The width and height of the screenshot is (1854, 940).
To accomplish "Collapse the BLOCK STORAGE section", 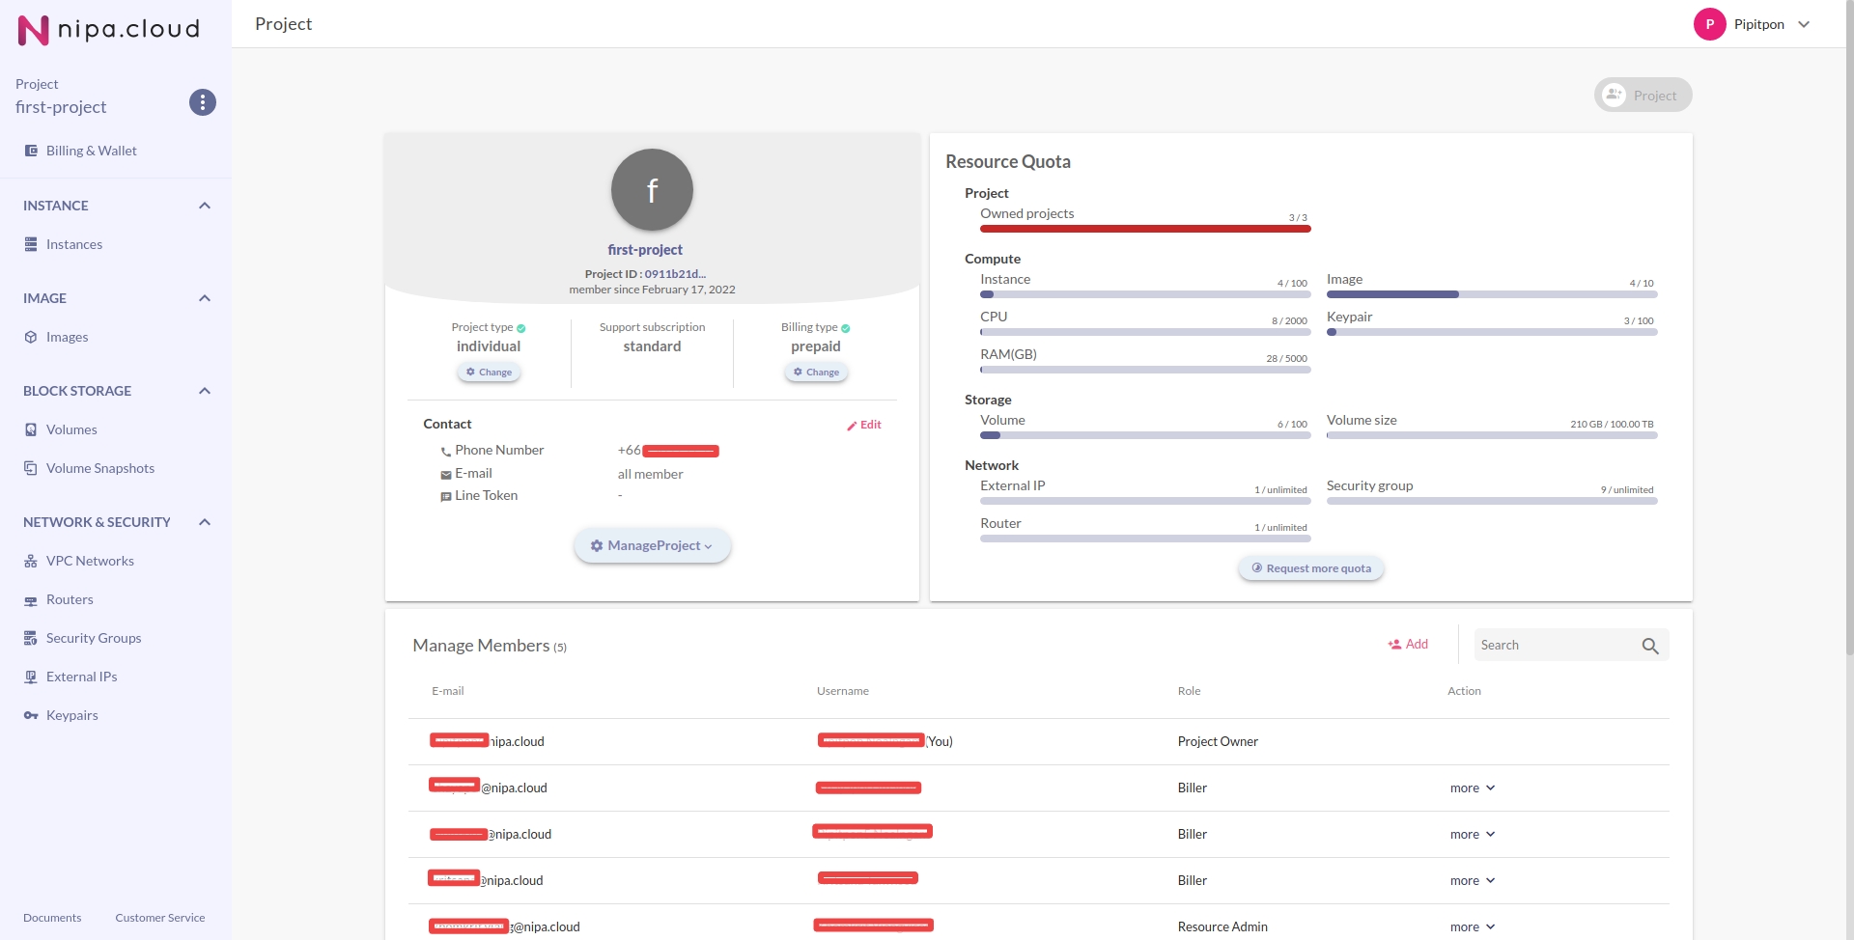I will pos(204,391).
